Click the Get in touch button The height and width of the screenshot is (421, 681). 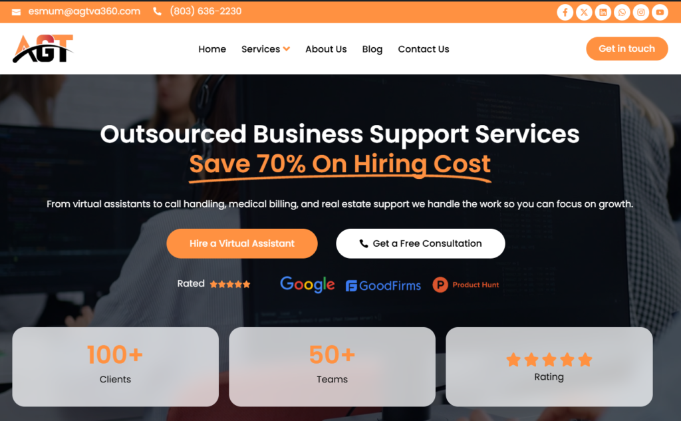[x=626, y=49]
